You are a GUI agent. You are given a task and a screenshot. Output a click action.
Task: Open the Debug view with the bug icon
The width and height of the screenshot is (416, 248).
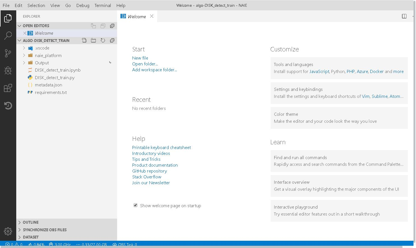pyautogui.click(x=8, y=70)
